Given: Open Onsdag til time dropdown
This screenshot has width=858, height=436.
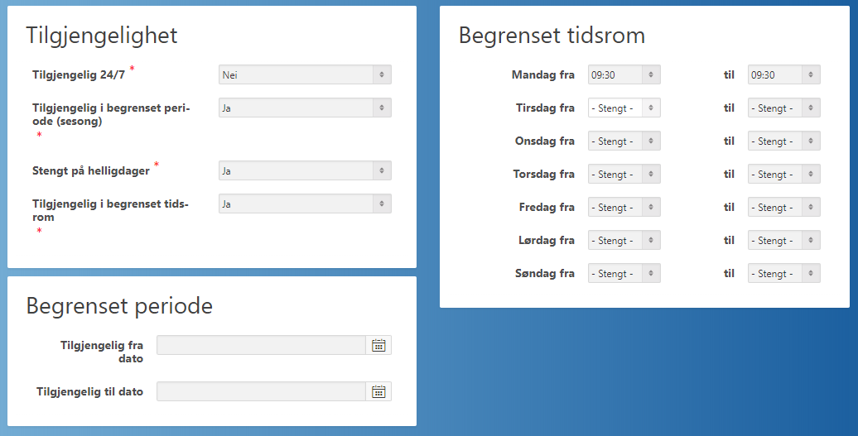Looking at the screenshot, I should 784,141.
